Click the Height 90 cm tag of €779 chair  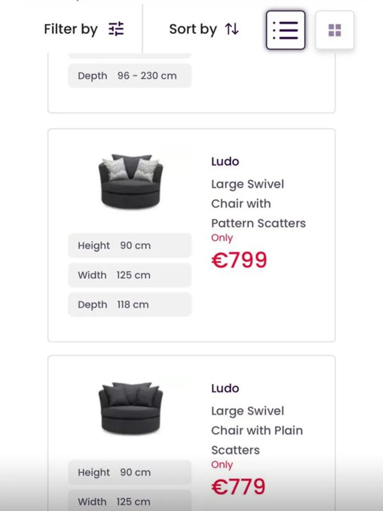tap(130, 473)
